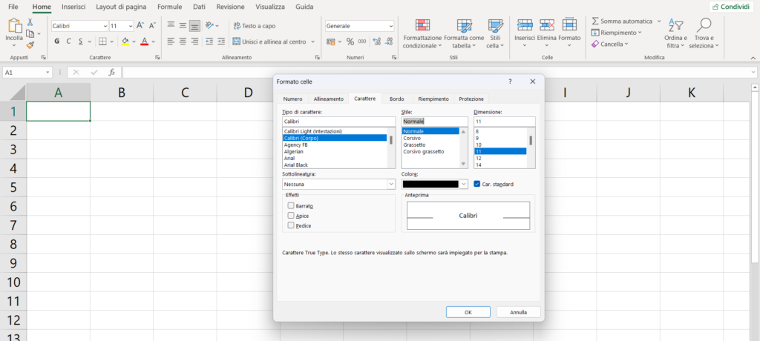
Task: Click the Formato cells icon
Action: point(569,25)
